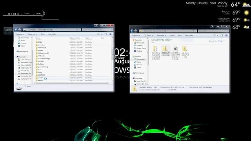Click previous track on iTunes widget
Viewport: 251px width, 141px height.
pos(9,14)
